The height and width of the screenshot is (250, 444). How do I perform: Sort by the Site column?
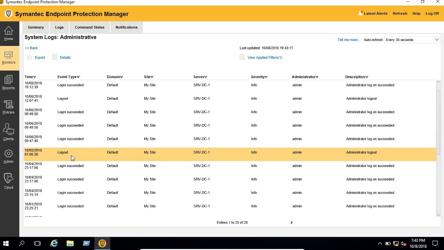pos(148,77)
